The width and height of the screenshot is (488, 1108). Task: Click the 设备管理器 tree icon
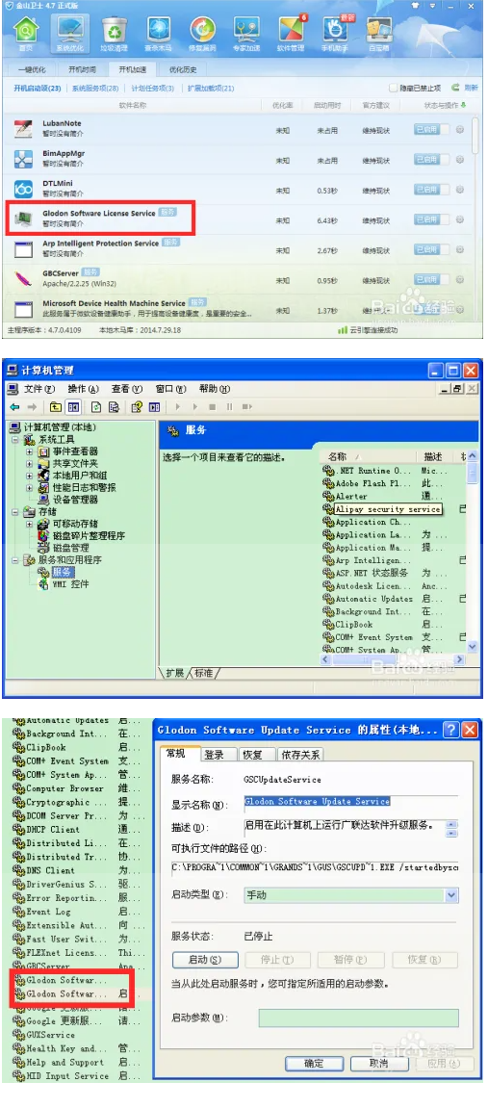[x=45, y=500]
